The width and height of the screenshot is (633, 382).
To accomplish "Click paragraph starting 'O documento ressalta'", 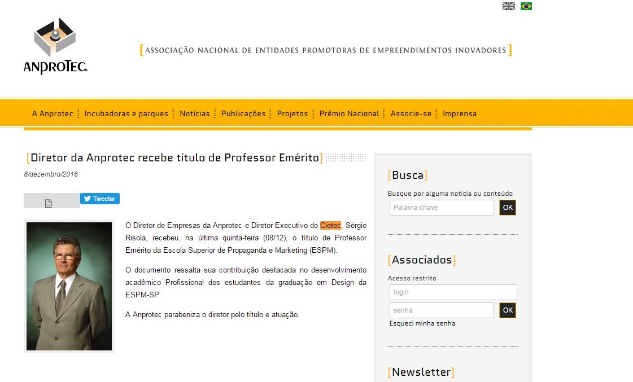I will (x=246, y=282).
